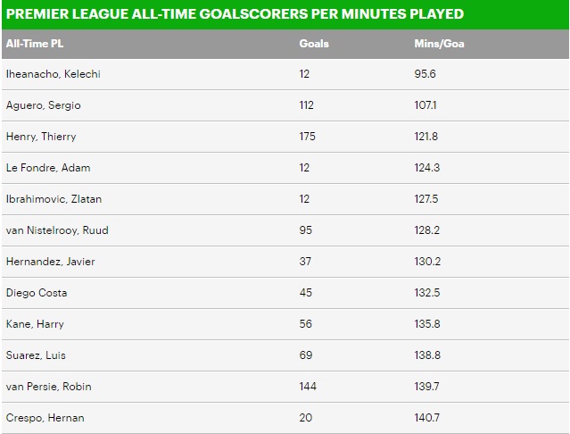
Task: Select the Diego Costa entry
Action: pos(37,293)
